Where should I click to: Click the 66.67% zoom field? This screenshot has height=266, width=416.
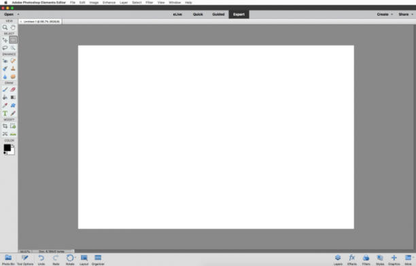tap(25, 251)
